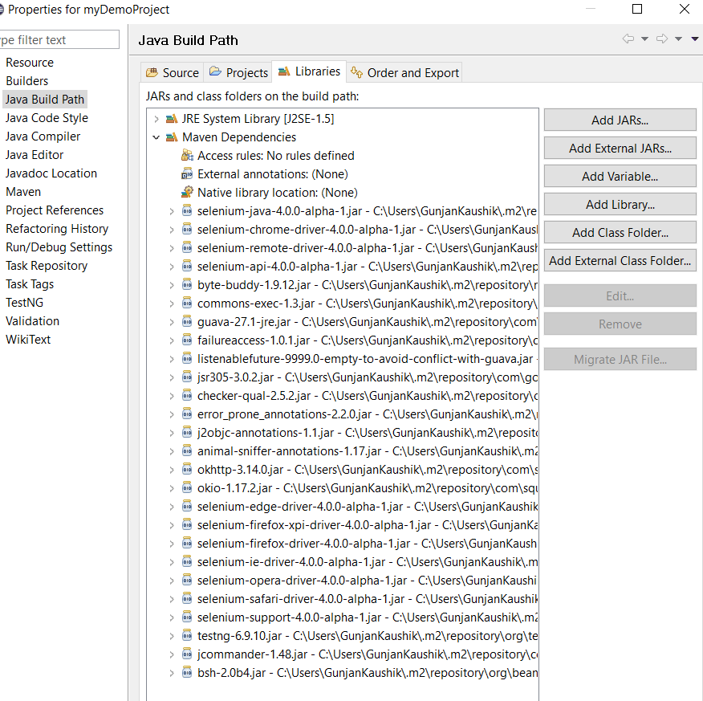703x701 pixels.
Task: Expand the selenium-java-4.0.0-alpha-1.jar entry
Action: (171, 211)
